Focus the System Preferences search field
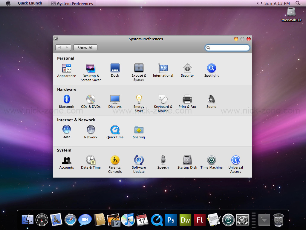Image resolution: width=306 pixels, height=230 pixels. [x=227, y=48]
